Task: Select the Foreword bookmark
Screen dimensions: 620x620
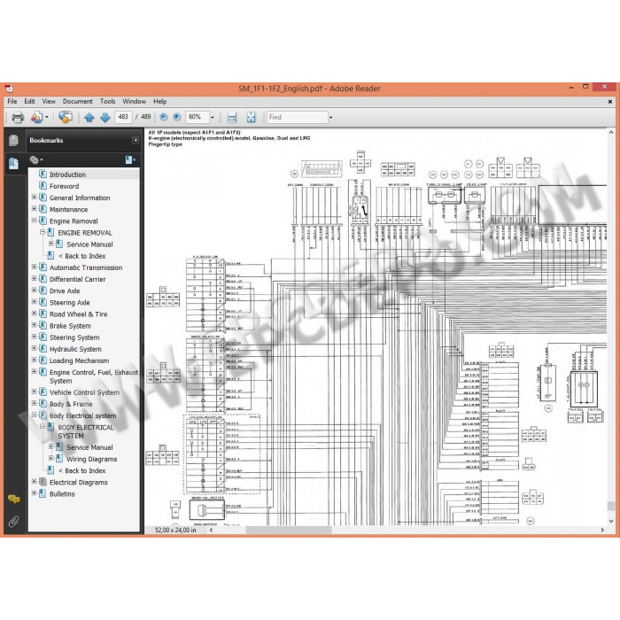Action: 64,186
